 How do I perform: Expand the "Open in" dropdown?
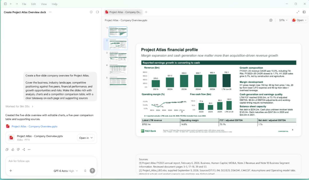[86, 138]
